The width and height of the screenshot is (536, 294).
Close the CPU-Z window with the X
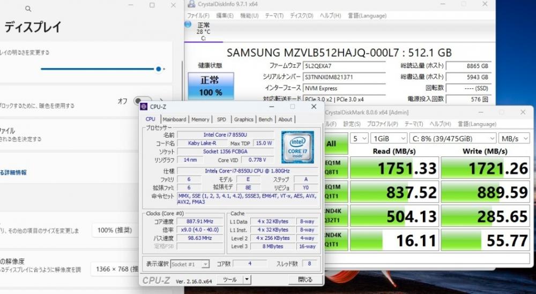tap(314, 107)
